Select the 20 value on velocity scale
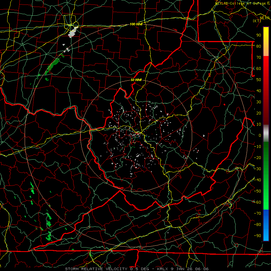This screenshot has width=271, height=271. pos(259,113)
